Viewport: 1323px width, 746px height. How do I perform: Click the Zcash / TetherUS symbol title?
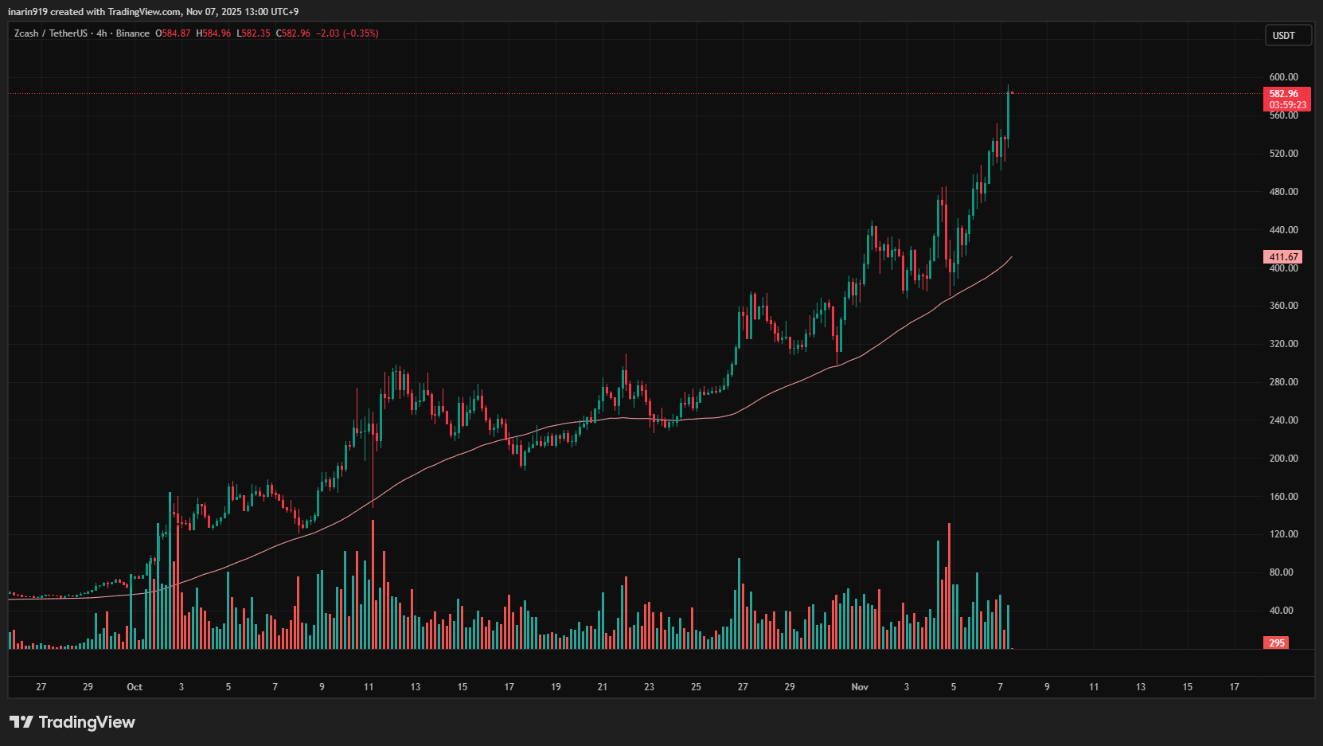[x=50, y=33]
